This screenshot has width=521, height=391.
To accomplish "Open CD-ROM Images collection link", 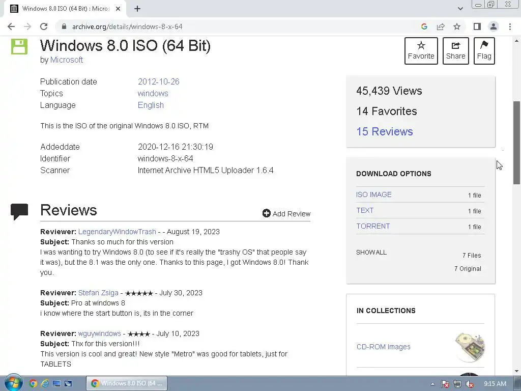I will 383,347.
